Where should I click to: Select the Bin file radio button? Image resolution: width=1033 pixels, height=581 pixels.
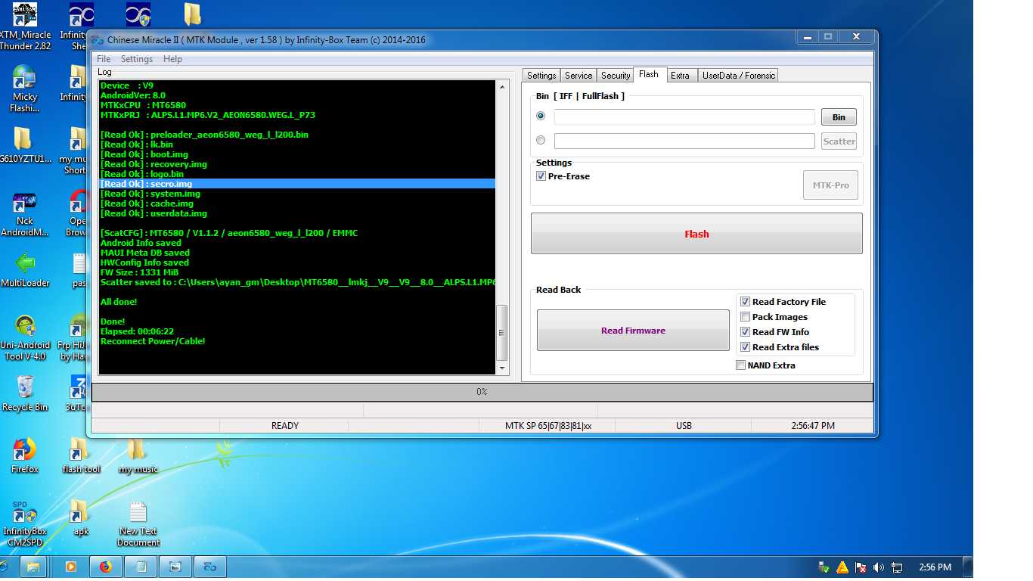[x=540, y=117]
